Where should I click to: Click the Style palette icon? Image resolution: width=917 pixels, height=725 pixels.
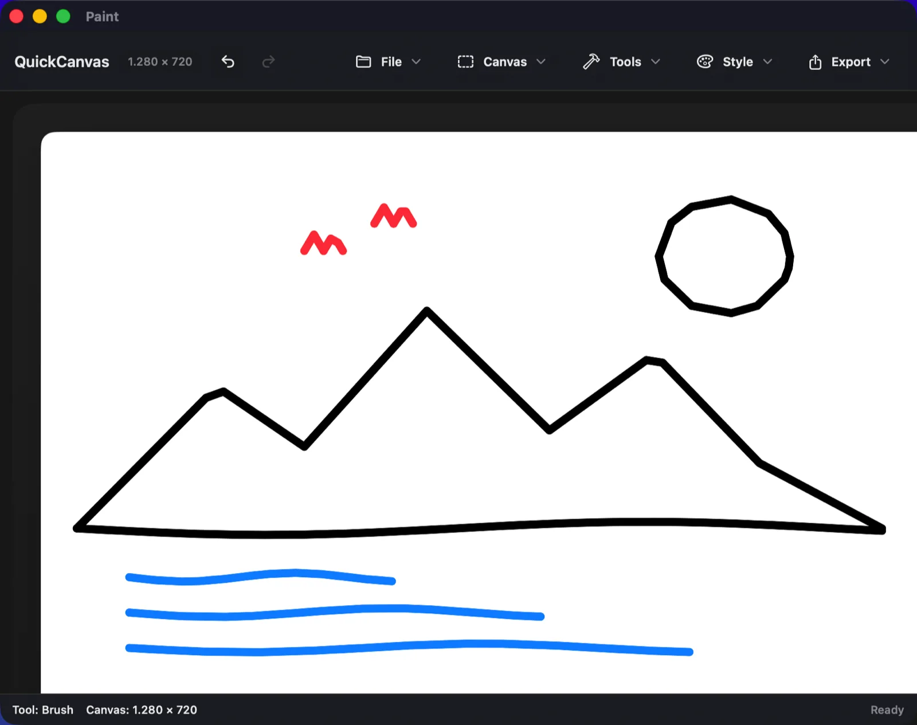(705, 61)
